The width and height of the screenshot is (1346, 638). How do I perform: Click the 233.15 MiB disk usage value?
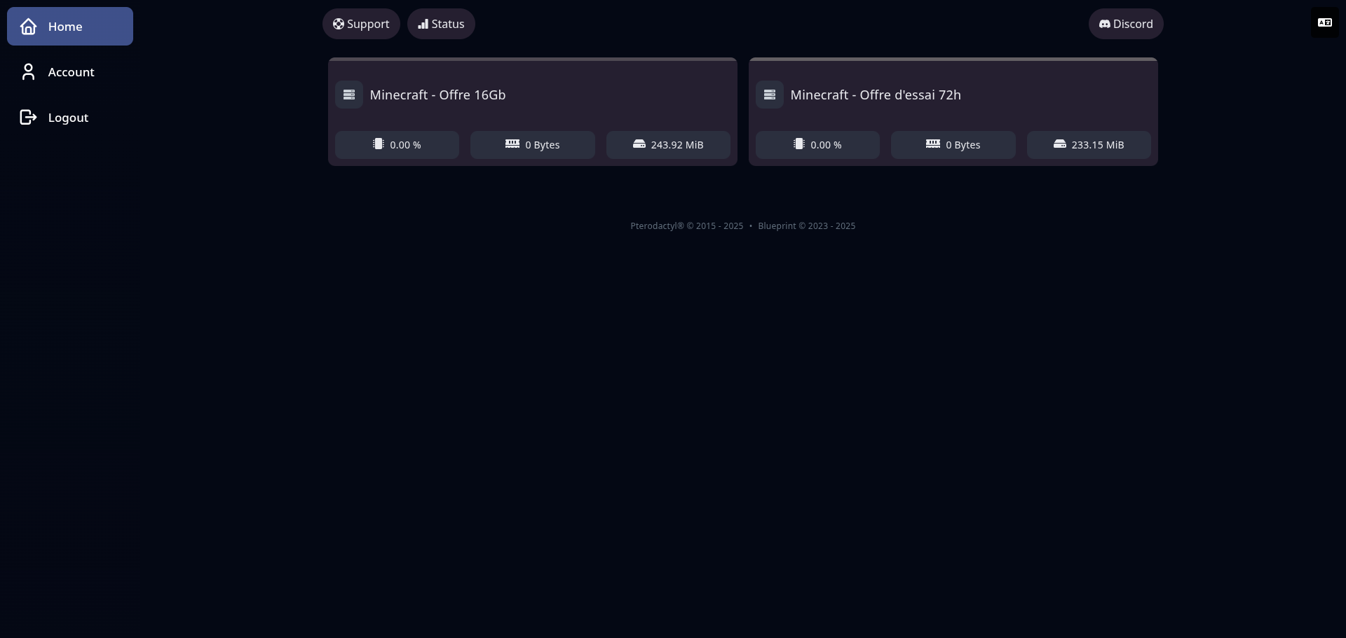[x=1098, y=145]
